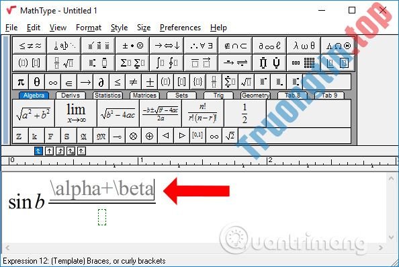This screenshot has width=399, height=267.
Task: Open the subscript and superscript templates palette
Action: click(98, 63)
